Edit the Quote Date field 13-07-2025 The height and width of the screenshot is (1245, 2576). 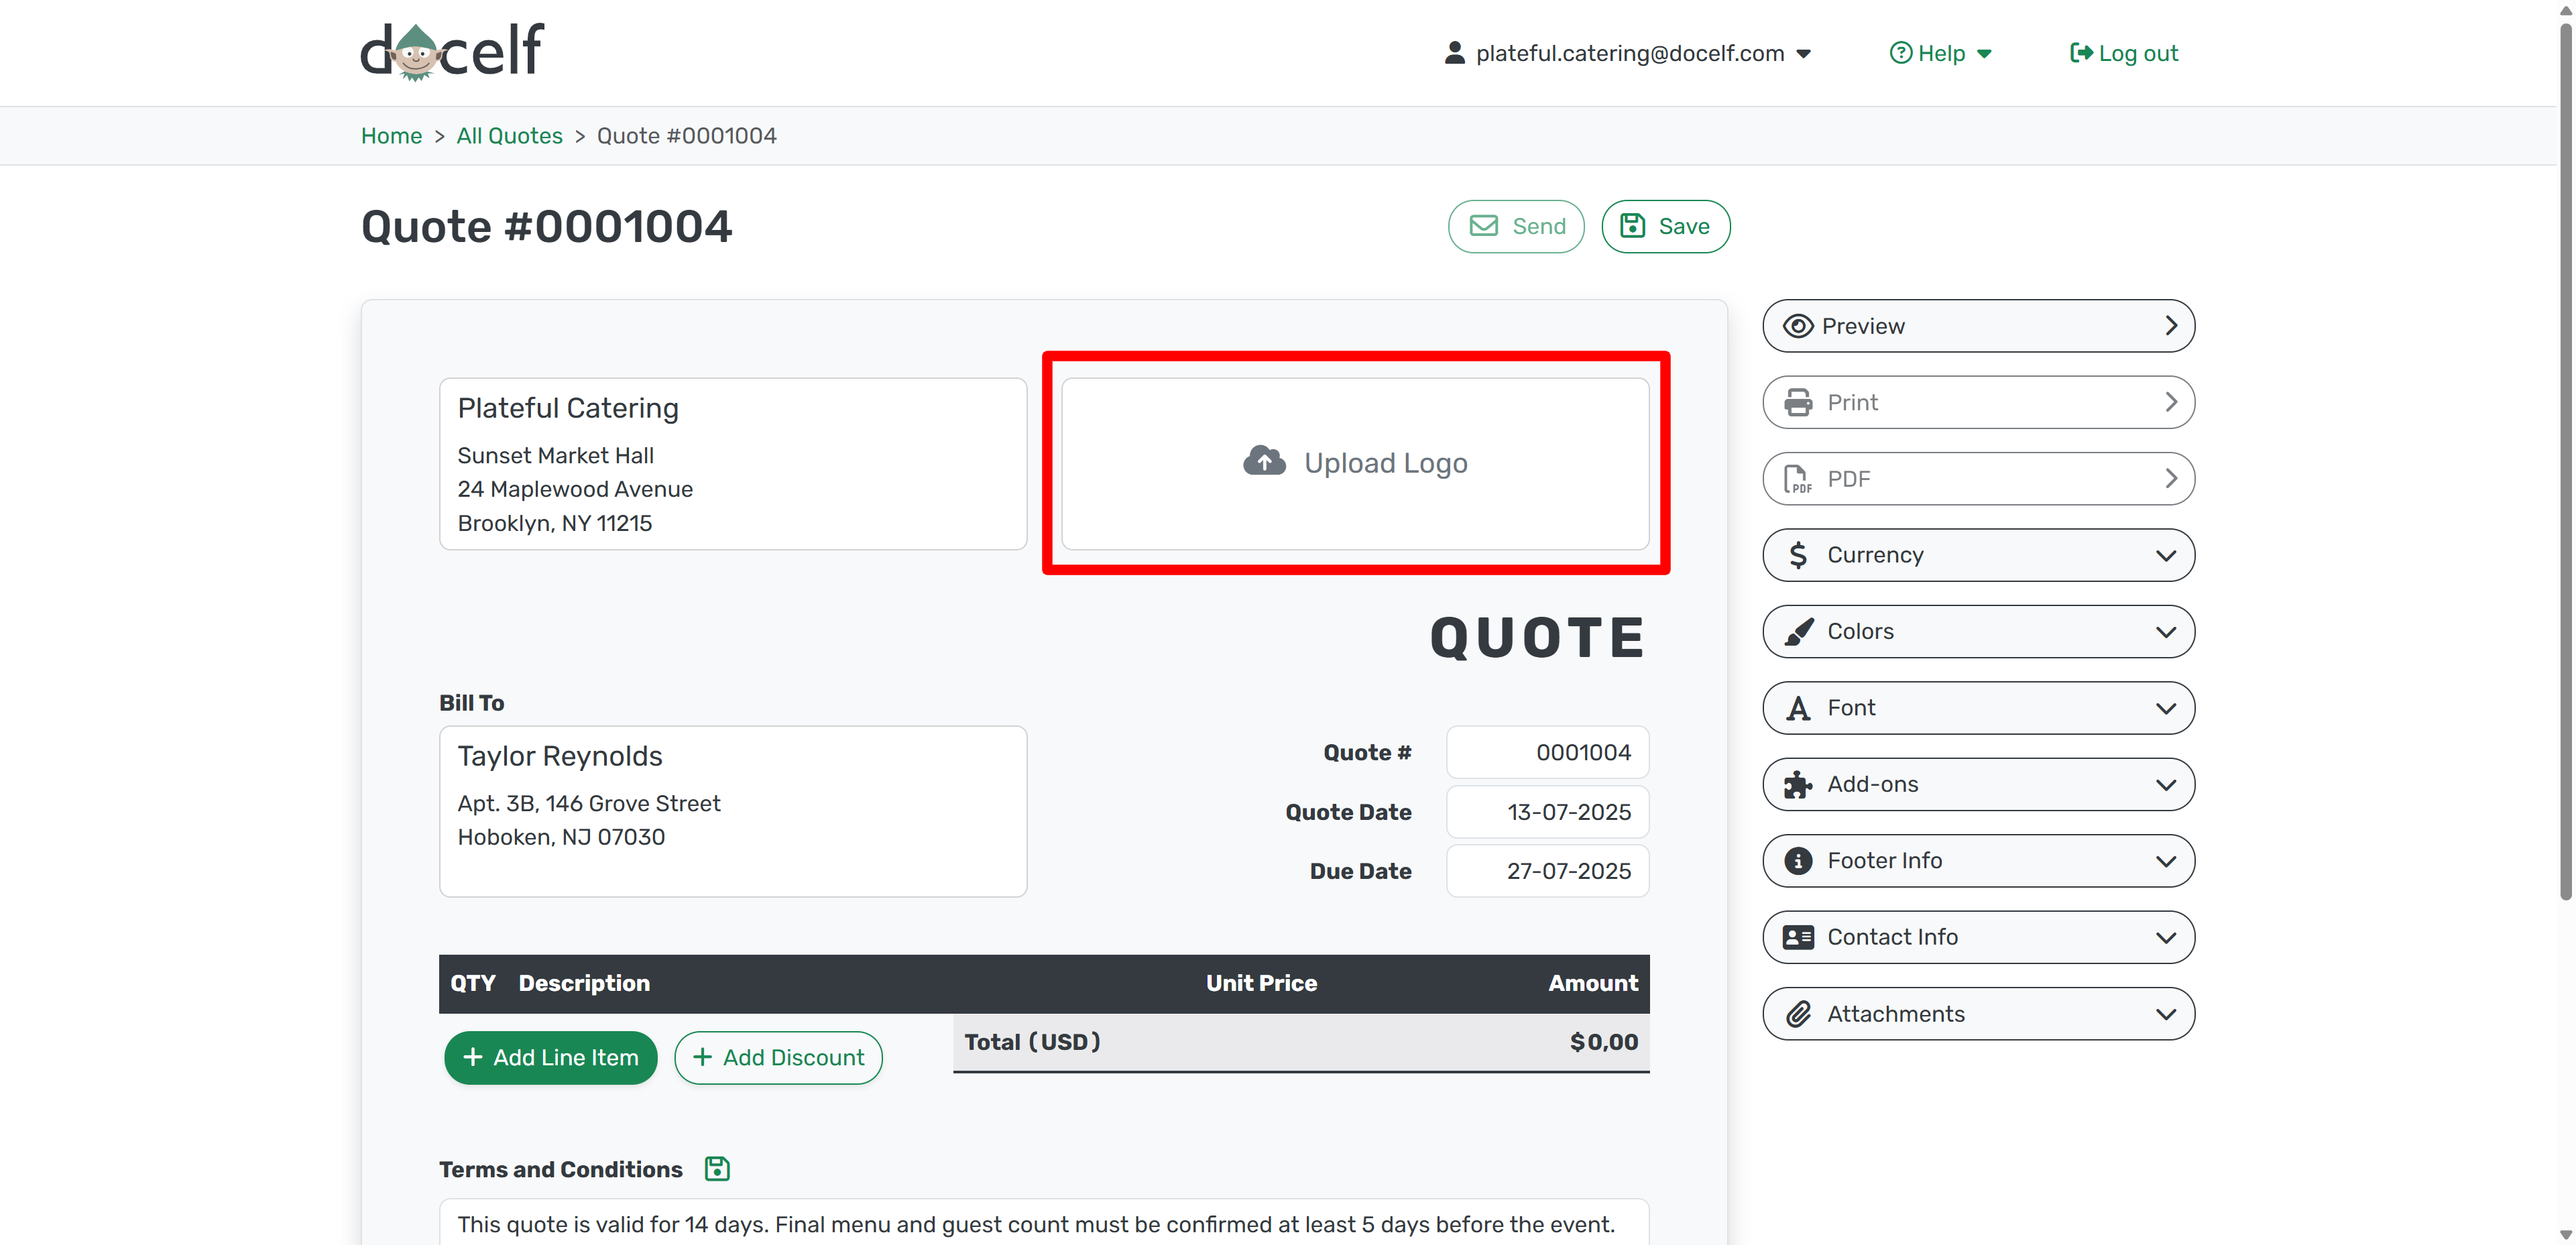[x=1547, y=812]
